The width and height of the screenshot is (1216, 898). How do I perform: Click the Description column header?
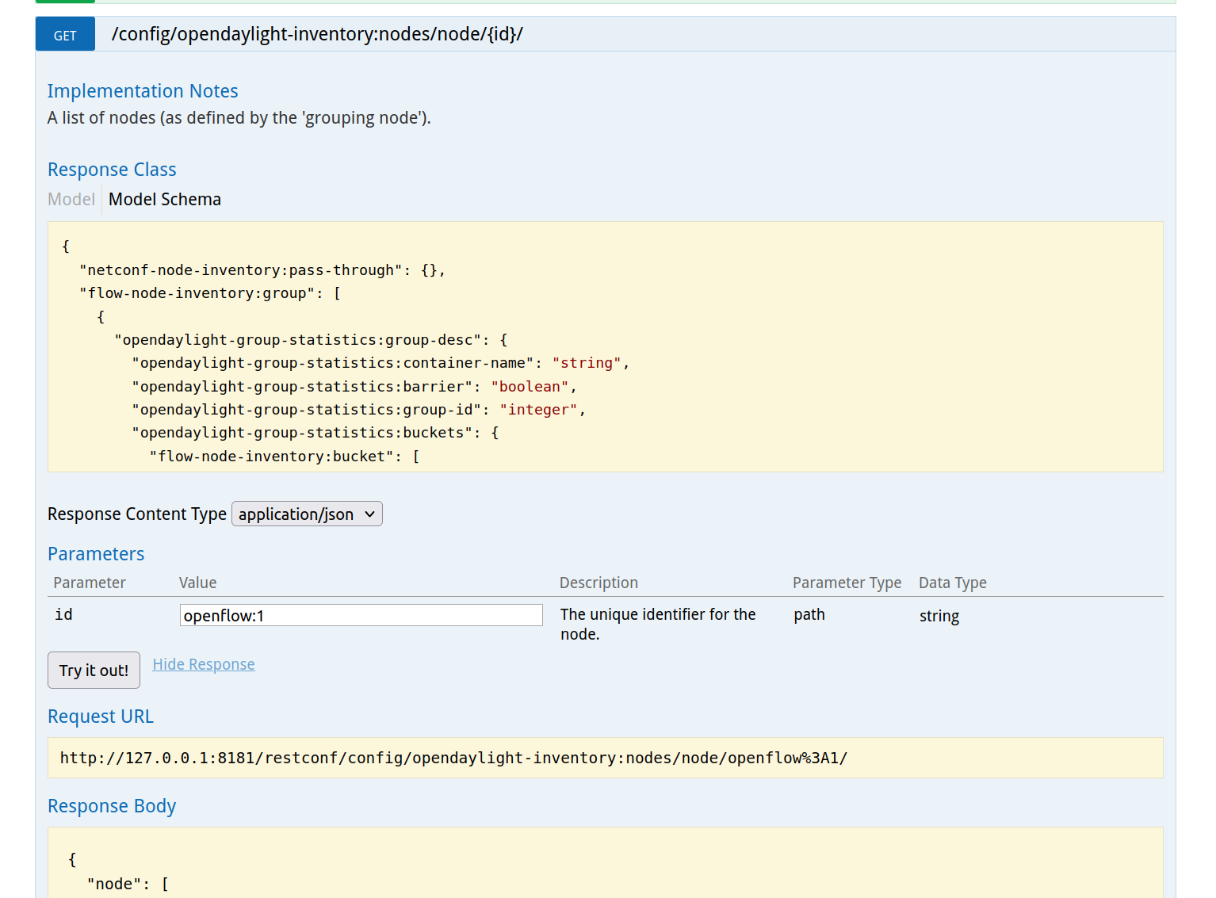pyautogui.click(x=598, y=583)
